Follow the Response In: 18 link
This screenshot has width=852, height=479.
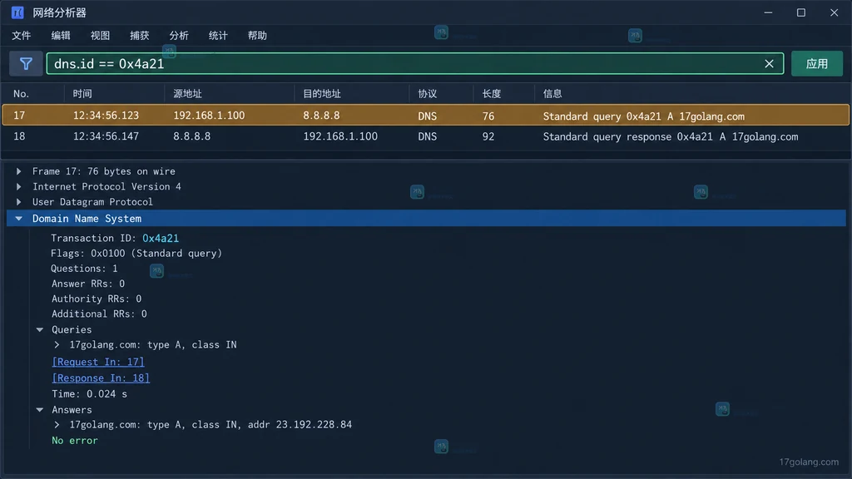[101, 378]
